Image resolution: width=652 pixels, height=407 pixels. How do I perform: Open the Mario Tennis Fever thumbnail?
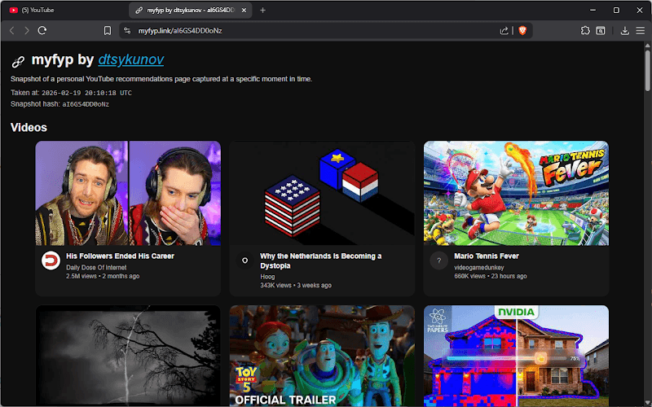[x=516, y=193]
